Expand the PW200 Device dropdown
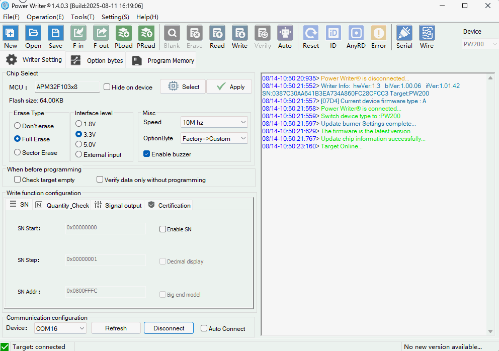The image size is (499, 351). click(480, 44)
